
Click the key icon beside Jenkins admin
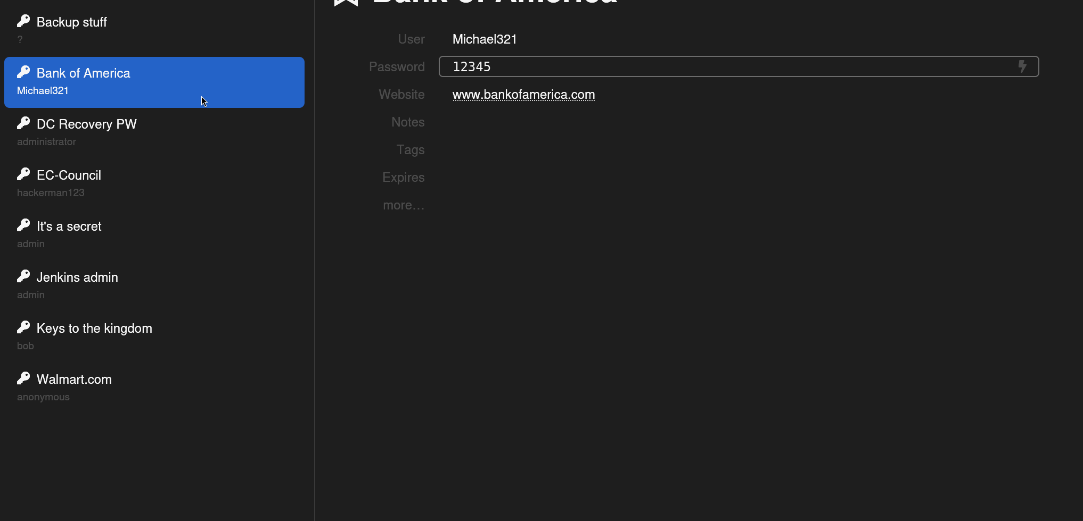[23, 276]
